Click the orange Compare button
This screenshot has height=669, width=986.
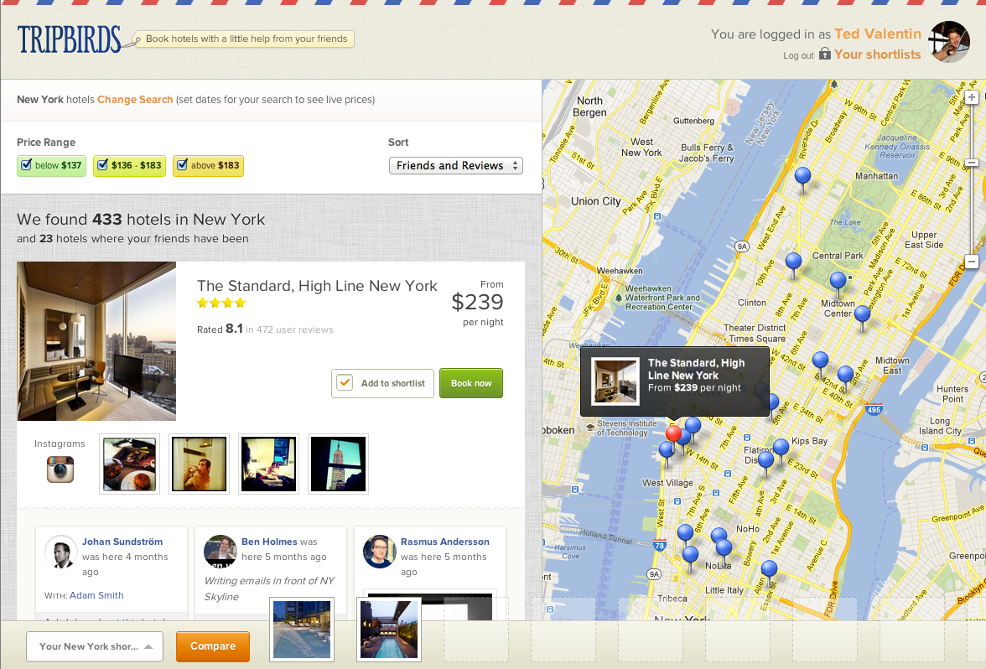click(213, 646)
